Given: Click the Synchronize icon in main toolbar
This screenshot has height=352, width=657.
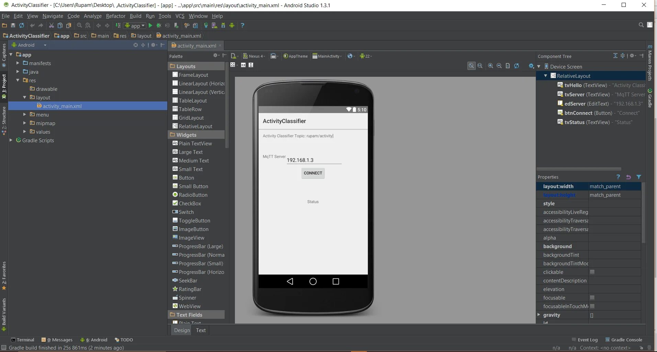Looking at the screenshot, I should (x=22, y=25).
